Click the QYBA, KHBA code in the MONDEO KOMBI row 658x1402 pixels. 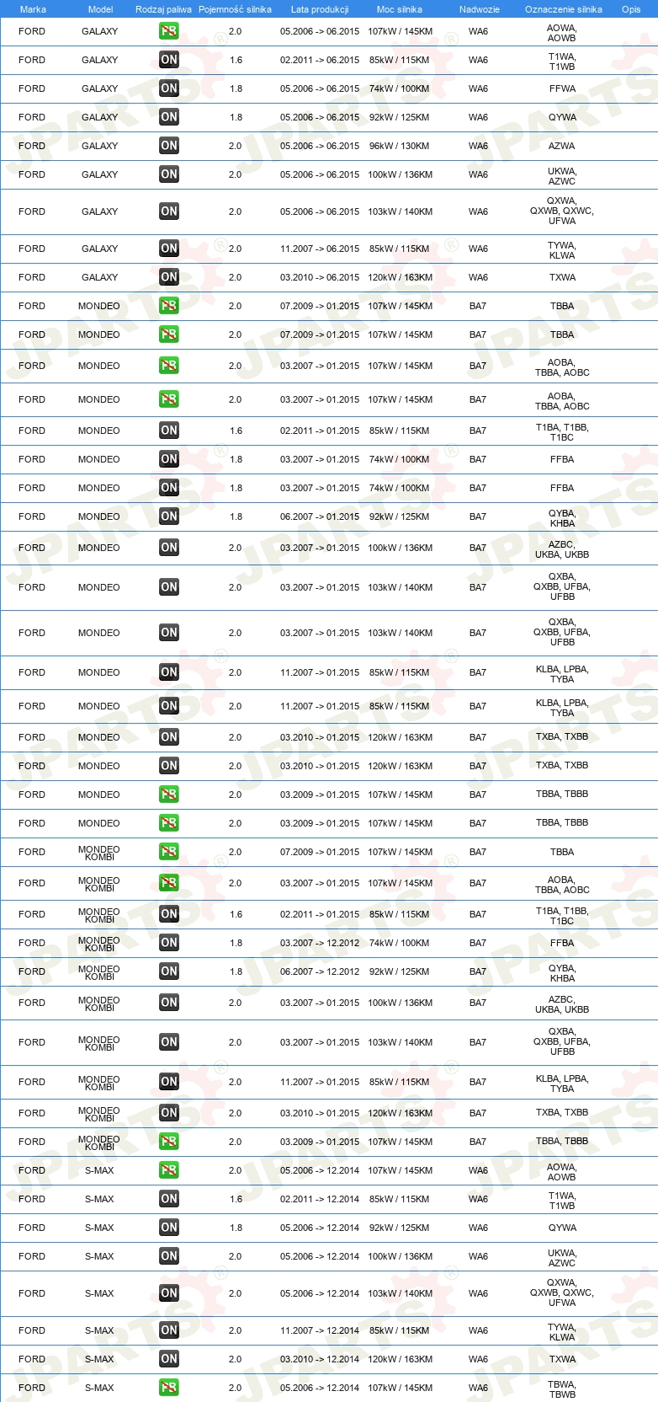click(562, 973)
